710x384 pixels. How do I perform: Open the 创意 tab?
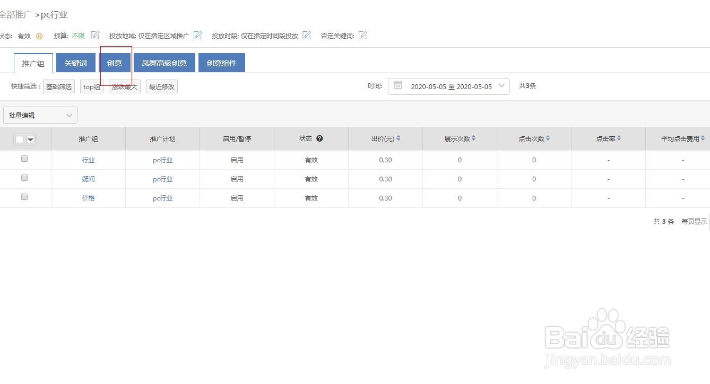(x=115, y=63)
